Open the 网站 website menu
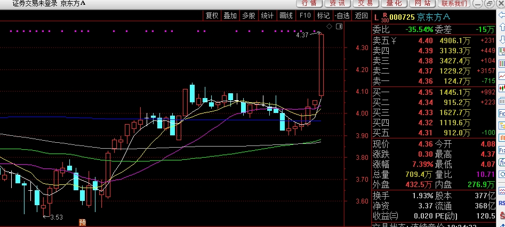Viewport: 505px width, 227px height. click(x=422, y=4)
